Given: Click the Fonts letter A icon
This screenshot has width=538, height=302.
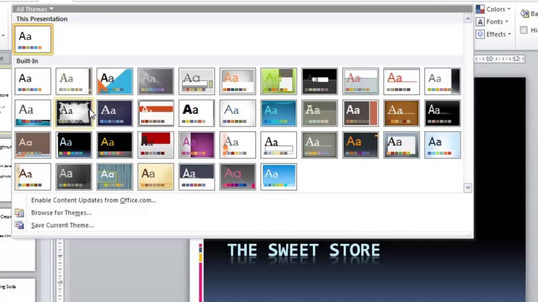Looking at the screenshot, I should click(480, 22).
